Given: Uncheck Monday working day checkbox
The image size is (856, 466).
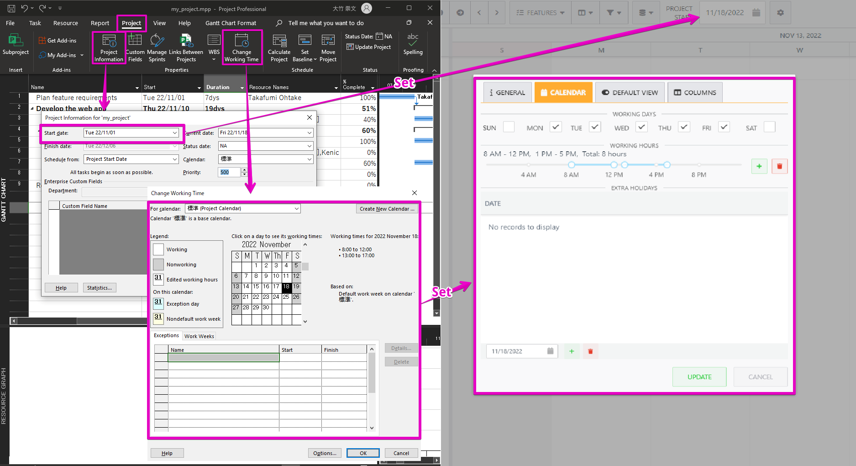Looking at the screenshot, I should 556,127.
